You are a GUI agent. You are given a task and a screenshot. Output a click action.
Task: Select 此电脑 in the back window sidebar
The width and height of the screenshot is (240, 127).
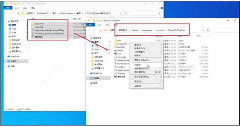[x=13, y=61]
